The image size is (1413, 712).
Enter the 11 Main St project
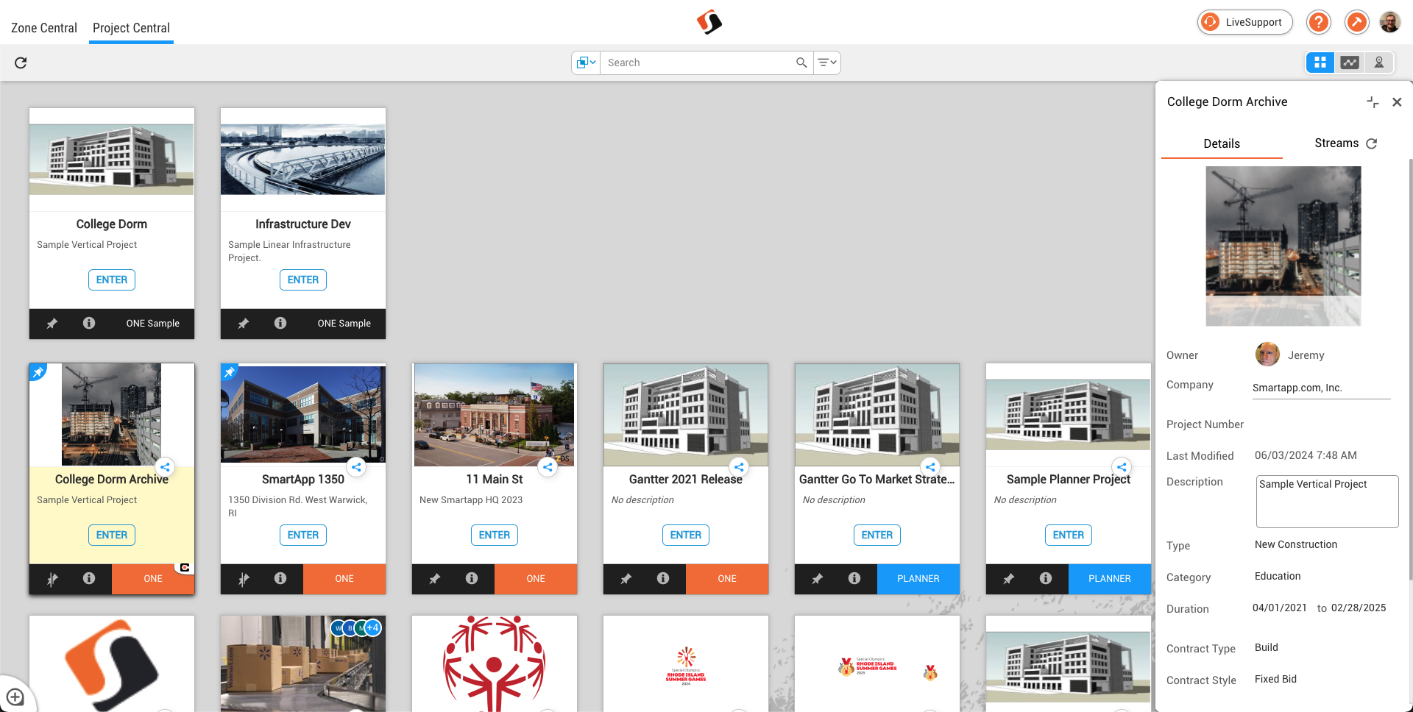click(x=495, y=535)
